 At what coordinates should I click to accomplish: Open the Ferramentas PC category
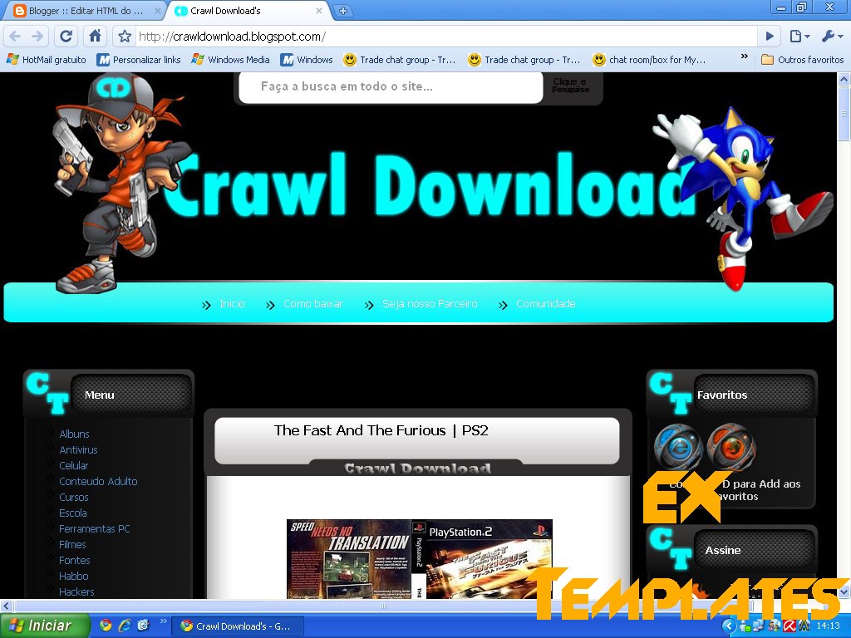95,528
